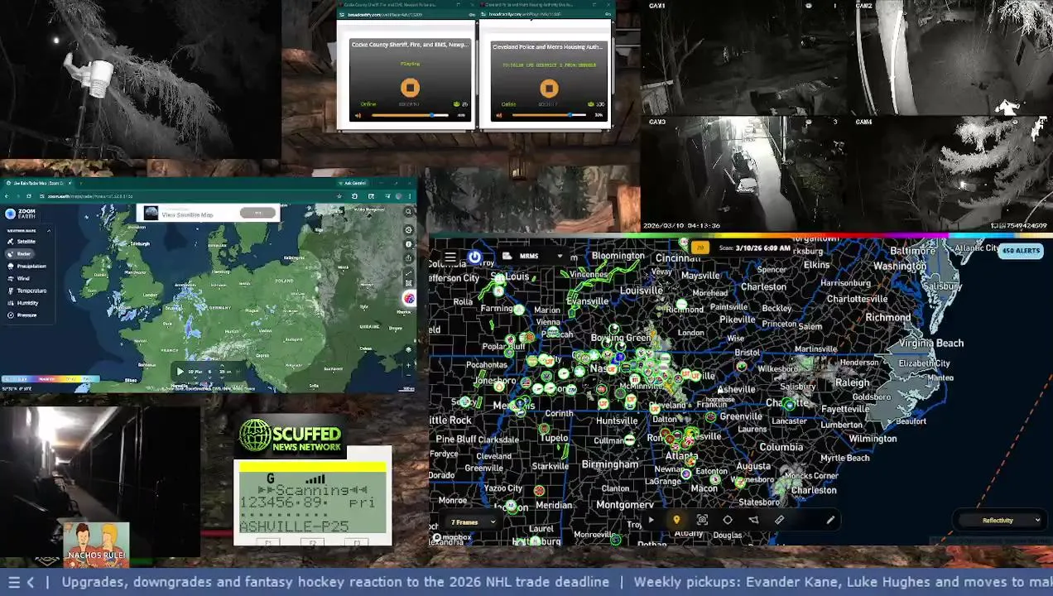Screen dimensions: 1053x596
Task: Go to previous news ticker headline arrow
Action: click(31, 582)
